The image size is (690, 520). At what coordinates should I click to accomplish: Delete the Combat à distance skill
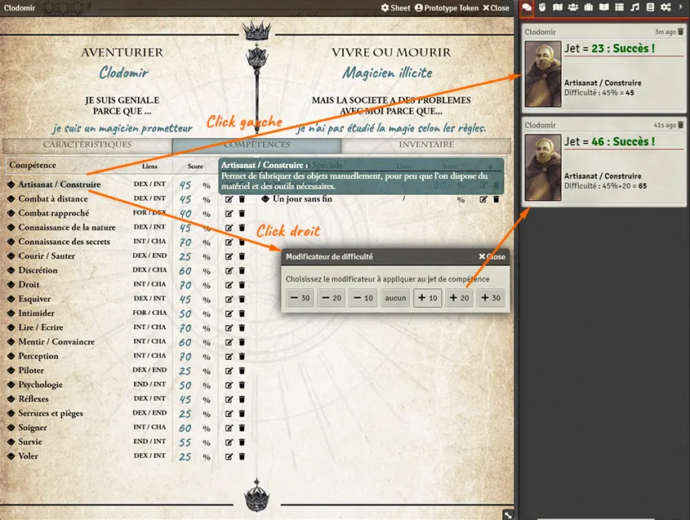(242, 199)
